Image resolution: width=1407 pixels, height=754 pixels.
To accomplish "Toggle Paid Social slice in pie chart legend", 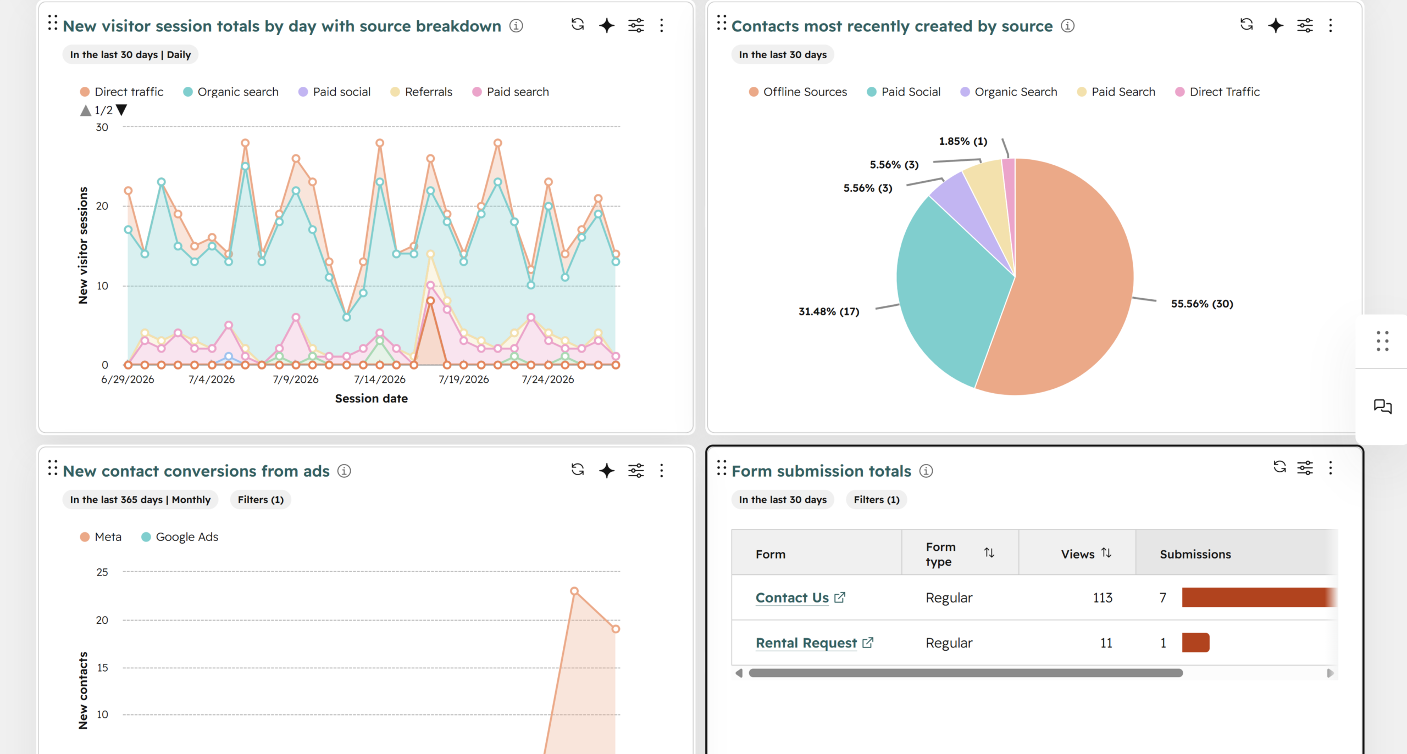I will pos(904,92).
